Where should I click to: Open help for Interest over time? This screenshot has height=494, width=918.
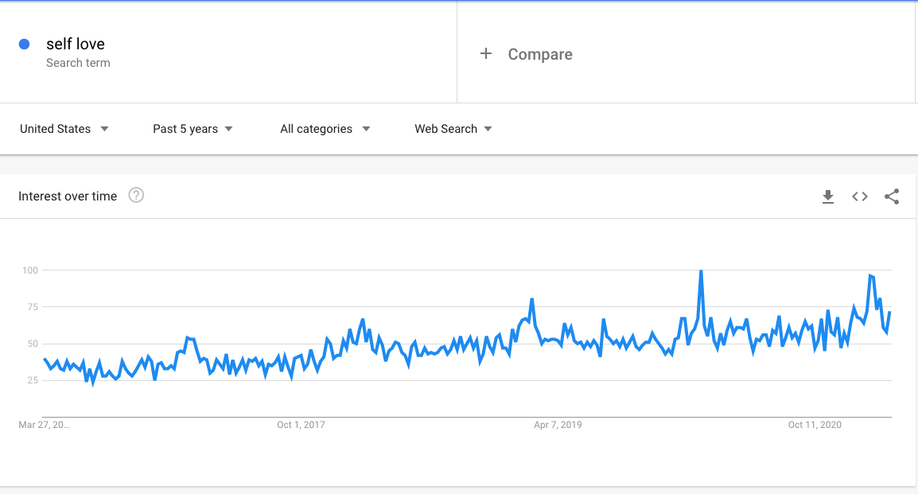click(x=136, y=196)
